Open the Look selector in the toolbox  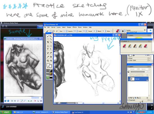(48, 77)
